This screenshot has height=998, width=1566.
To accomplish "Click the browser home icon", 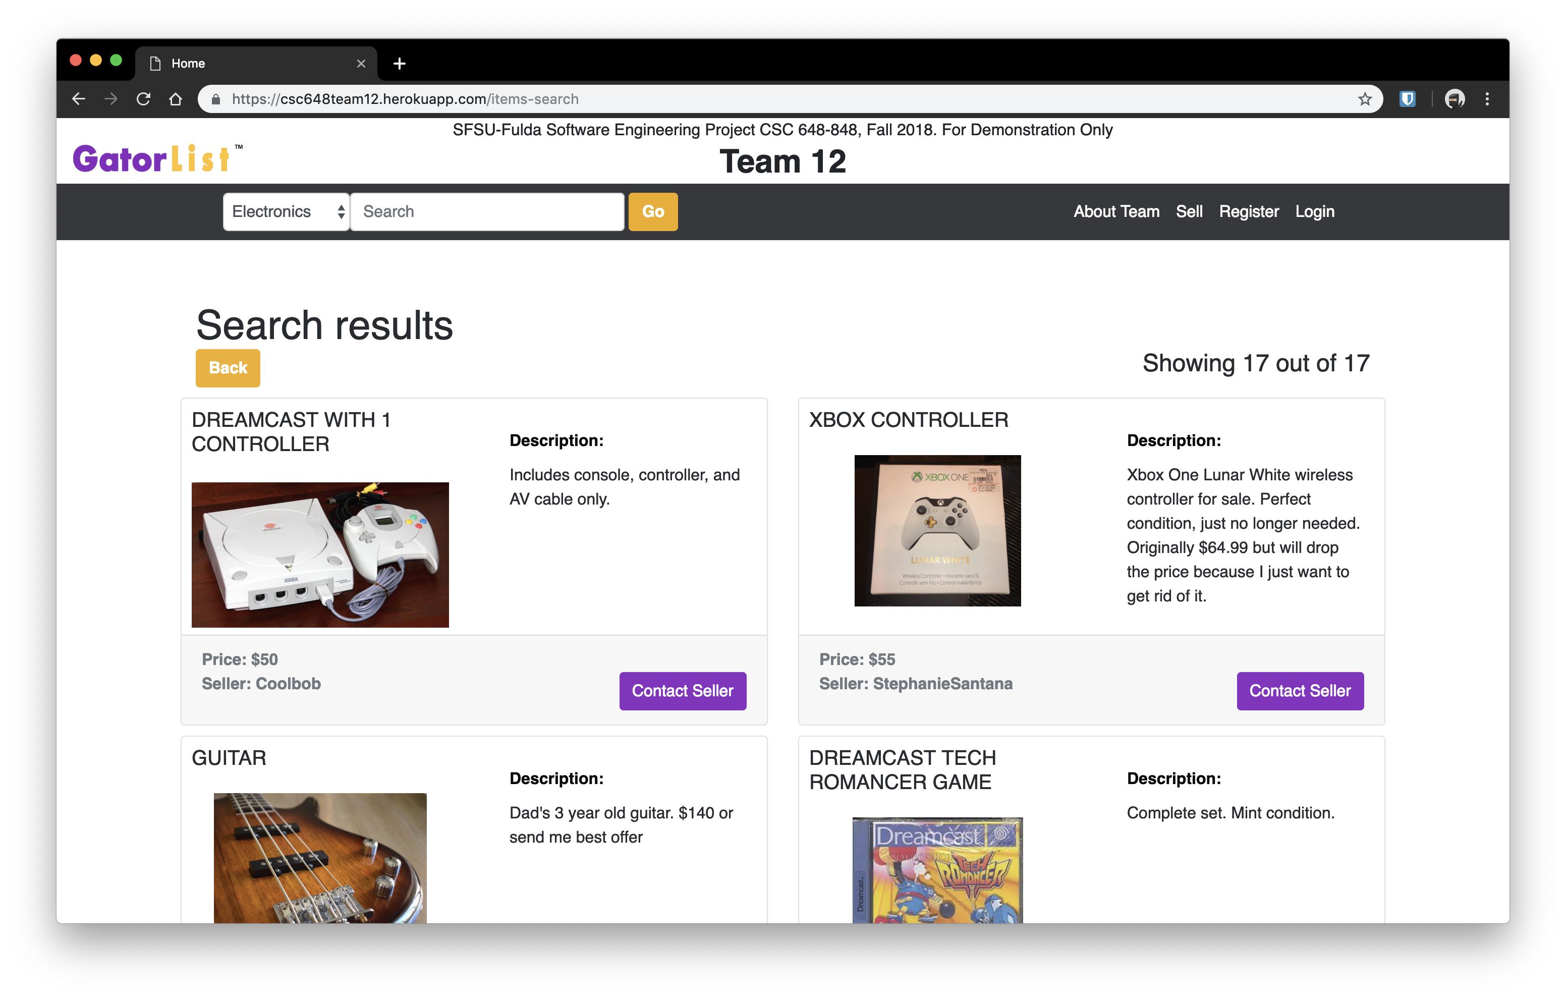I will tap(176, 99).
